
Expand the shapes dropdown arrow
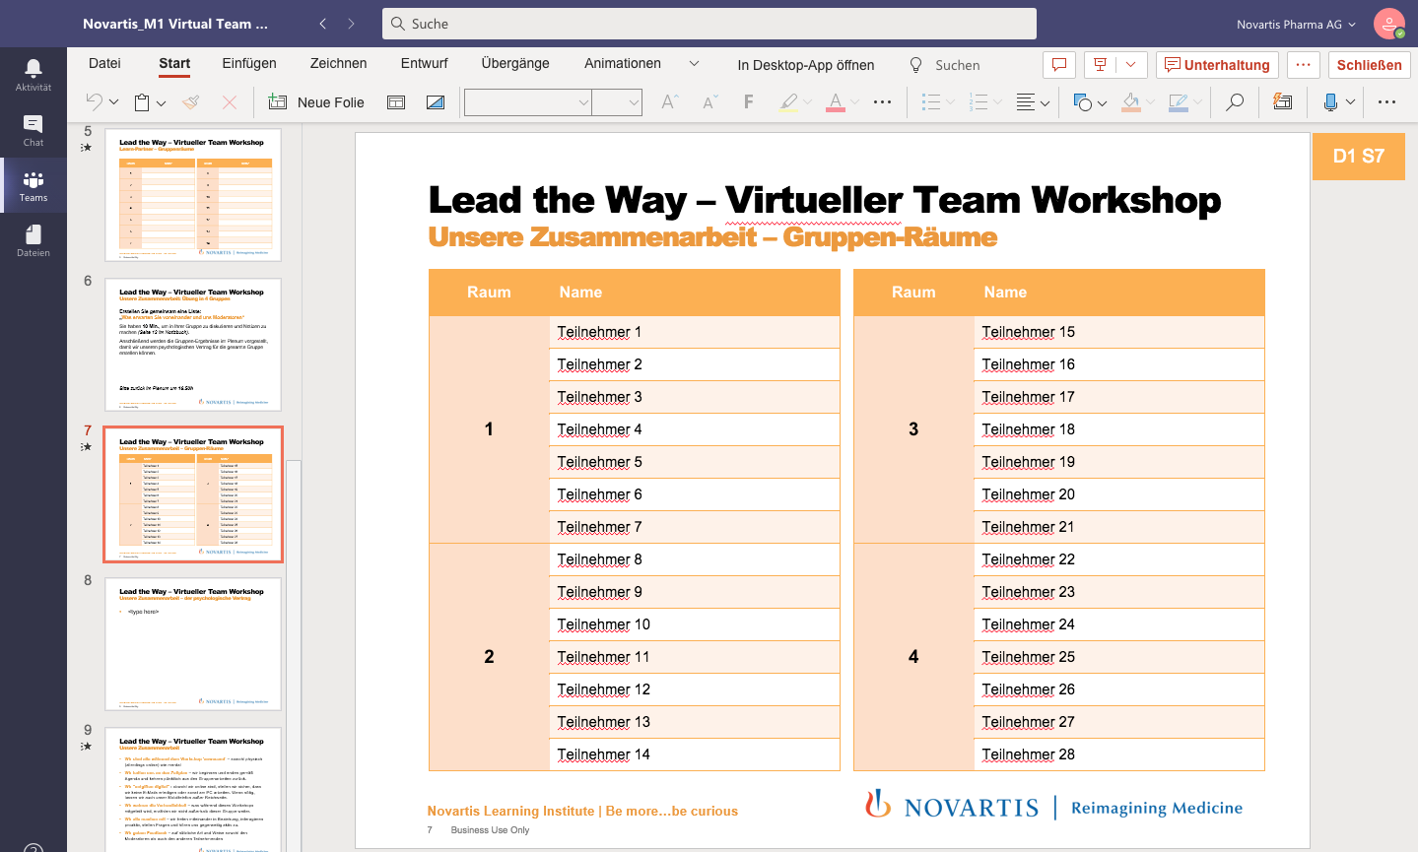coord(1102,102)
